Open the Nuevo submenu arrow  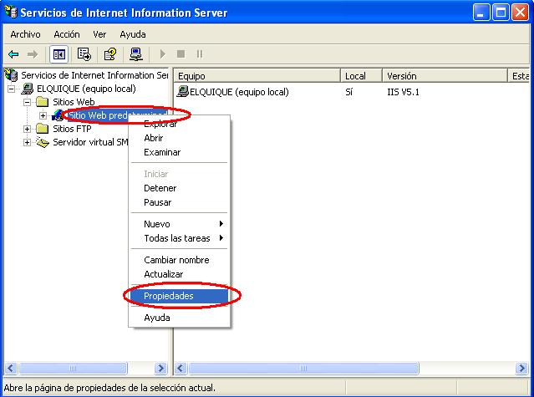pos(221,224)
